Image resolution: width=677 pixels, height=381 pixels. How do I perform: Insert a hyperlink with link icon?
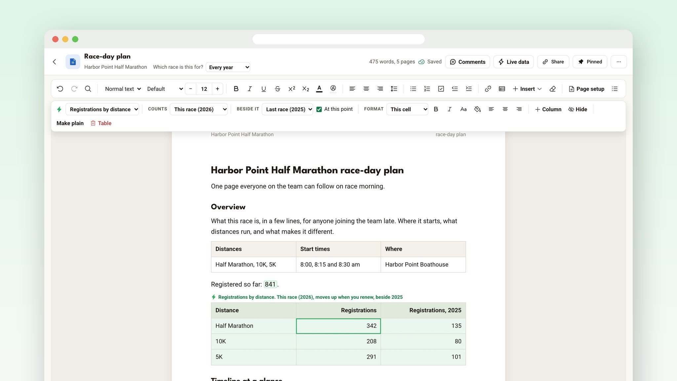[488, 89]
